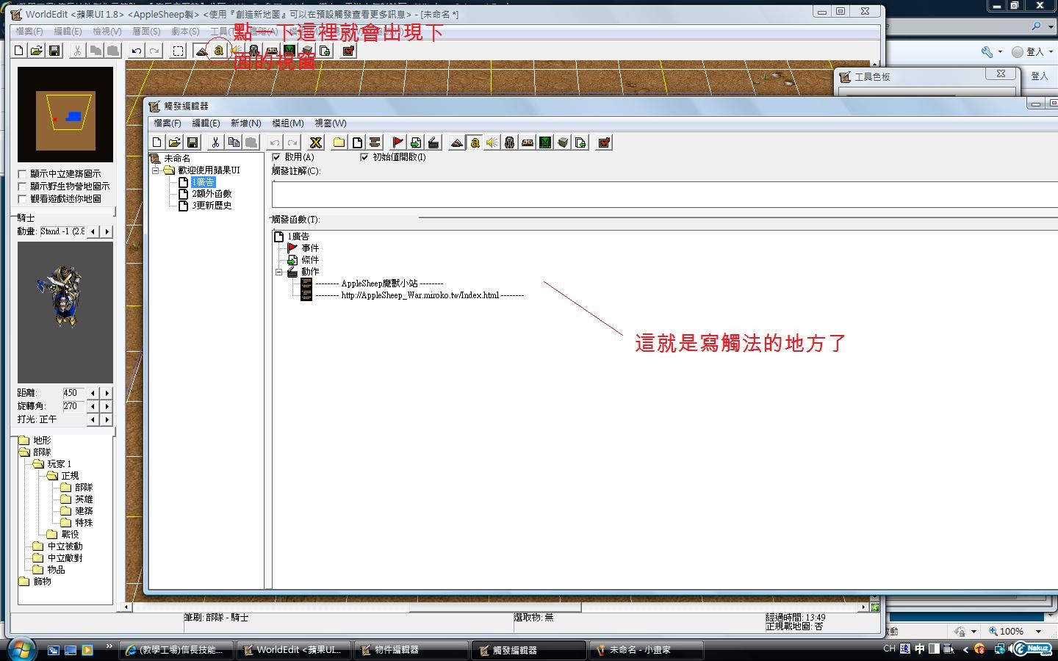Click the selection brush dashed-square icon
This screenshot has height=661, width=1058.
178,51
